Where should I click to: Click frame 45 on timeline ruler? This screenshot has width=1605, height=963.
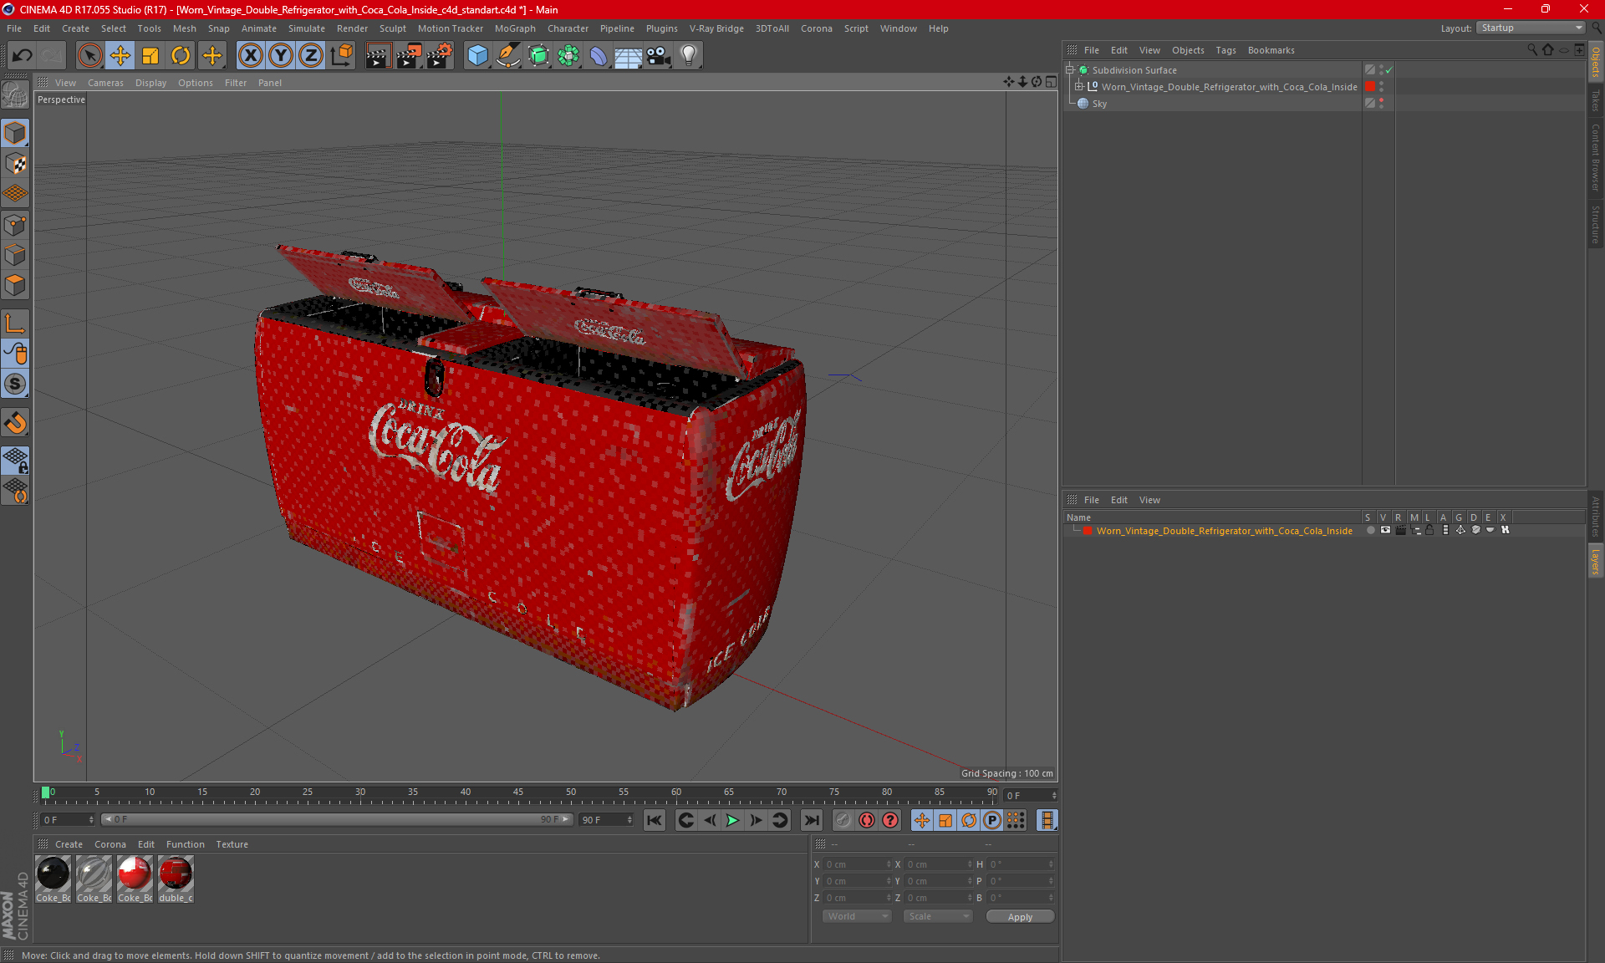518,792
